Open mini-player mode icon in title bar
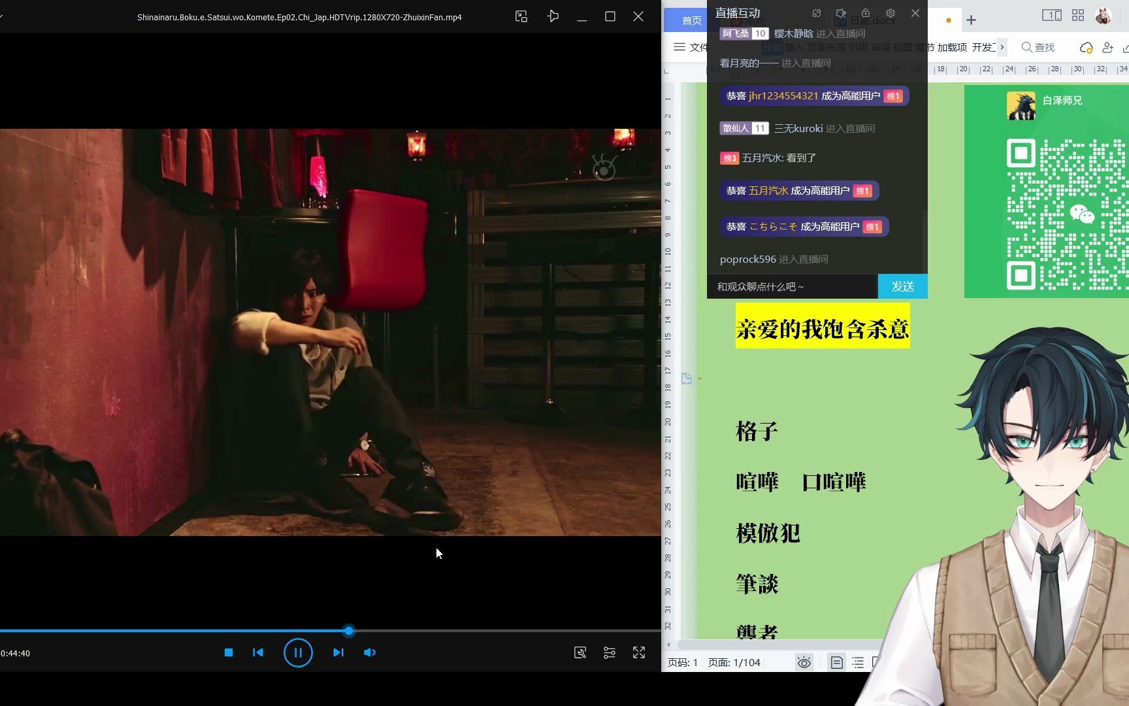Screen dimensions: 1129x706 click(x=521, y=16)
